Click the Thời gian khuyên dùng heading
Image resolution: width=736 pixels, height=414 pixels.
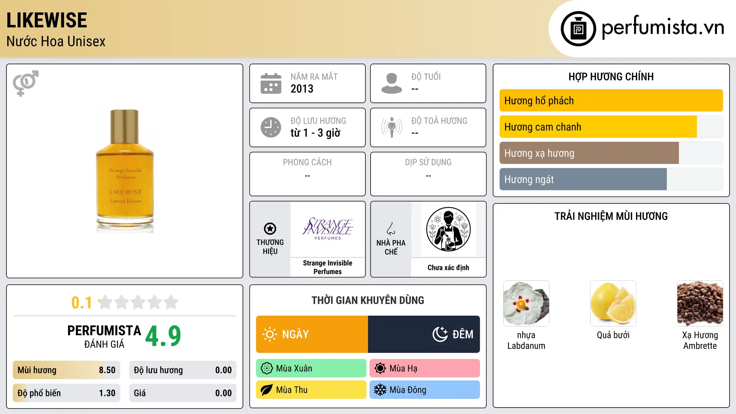(x=368, y=300)
